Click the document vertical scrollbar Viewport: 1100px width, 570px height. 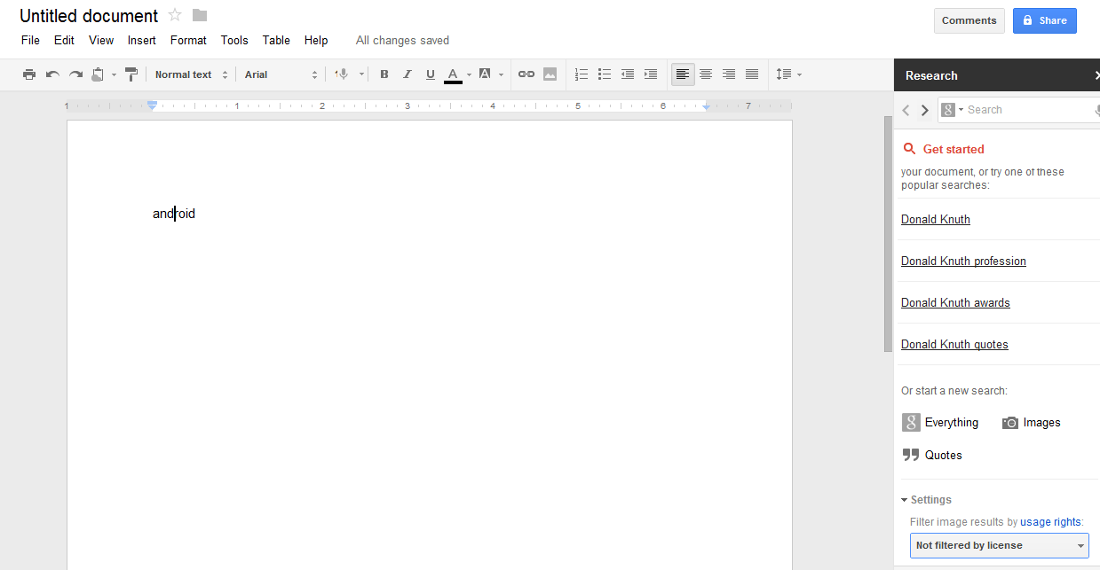888,233
